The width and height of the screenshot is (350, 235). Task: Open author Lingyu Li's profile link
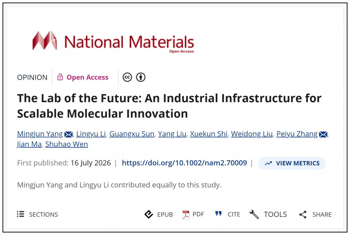91,134
